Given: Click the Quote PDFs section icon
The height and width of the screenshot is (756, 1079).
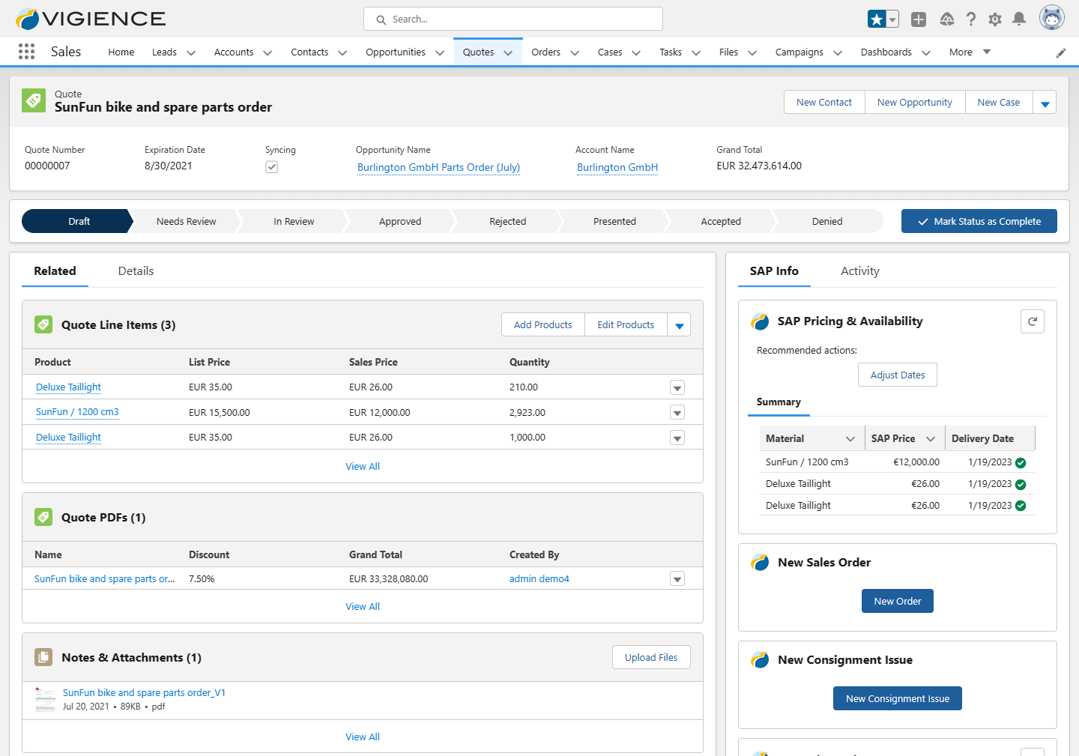Looking at the screenshot, I should [x=43, y=517].
